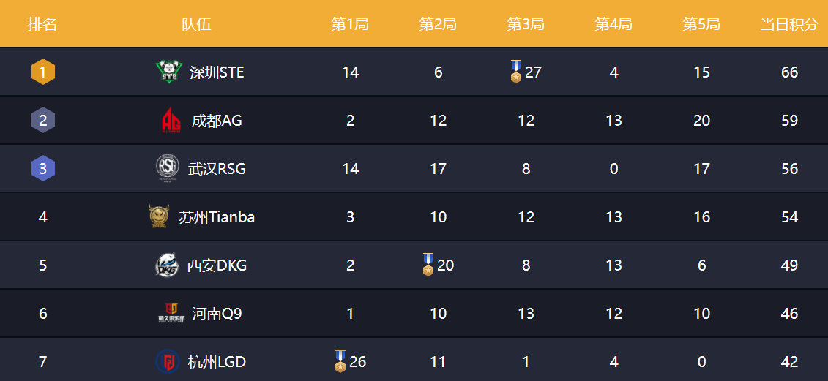Open the 苏州Tianba team name

[217, 216]
